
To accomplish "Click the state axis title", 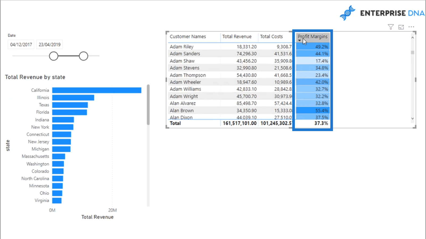I will (8, 146).
